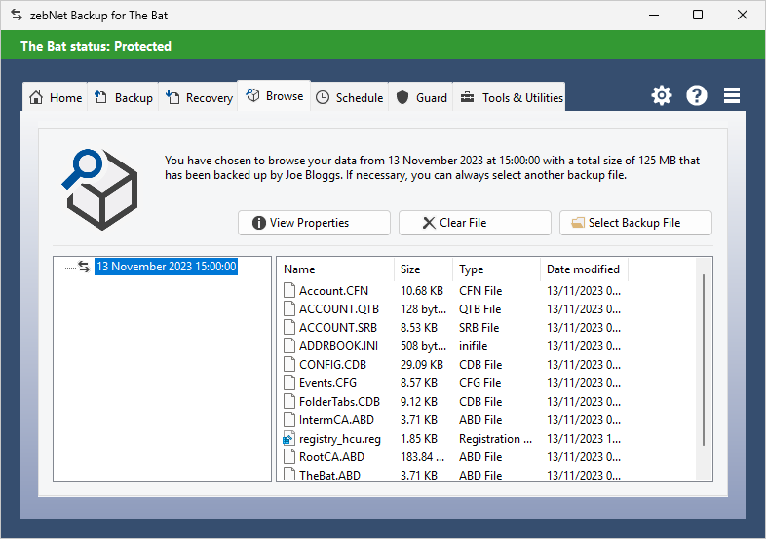766x539 pixels.
Task: Click the Select Backup File button
Action: pos(635,223)
